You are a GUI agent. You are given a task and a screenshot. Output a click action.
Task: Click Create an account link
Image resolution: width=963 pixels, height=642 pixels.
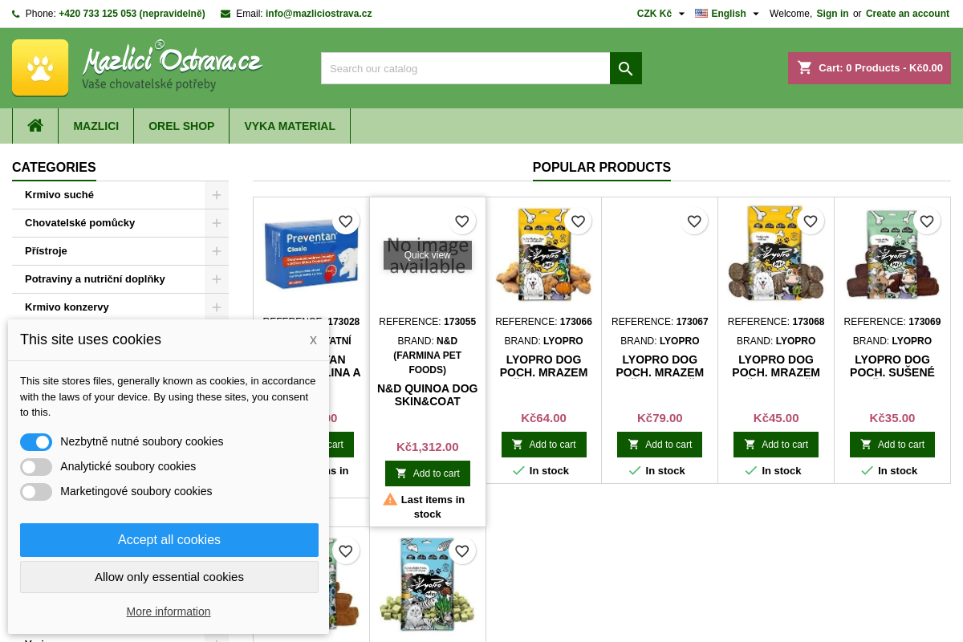pyautogui.click(x=907, y=14)
